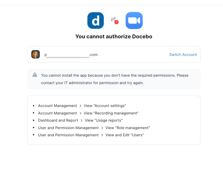Click the View "Recording management" permission
223x169 pixels.
point(111,113)
